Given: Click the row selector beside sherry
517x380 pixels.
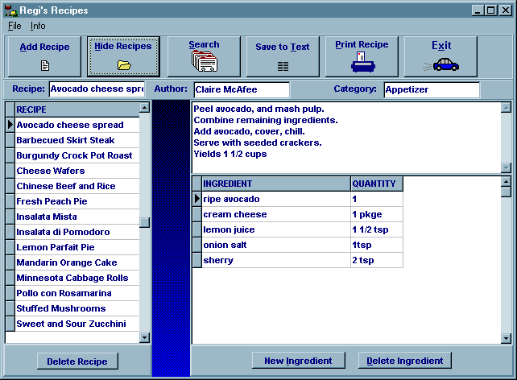Looking at the screenshot, I should pyautogui.click(x=197, y=260).
